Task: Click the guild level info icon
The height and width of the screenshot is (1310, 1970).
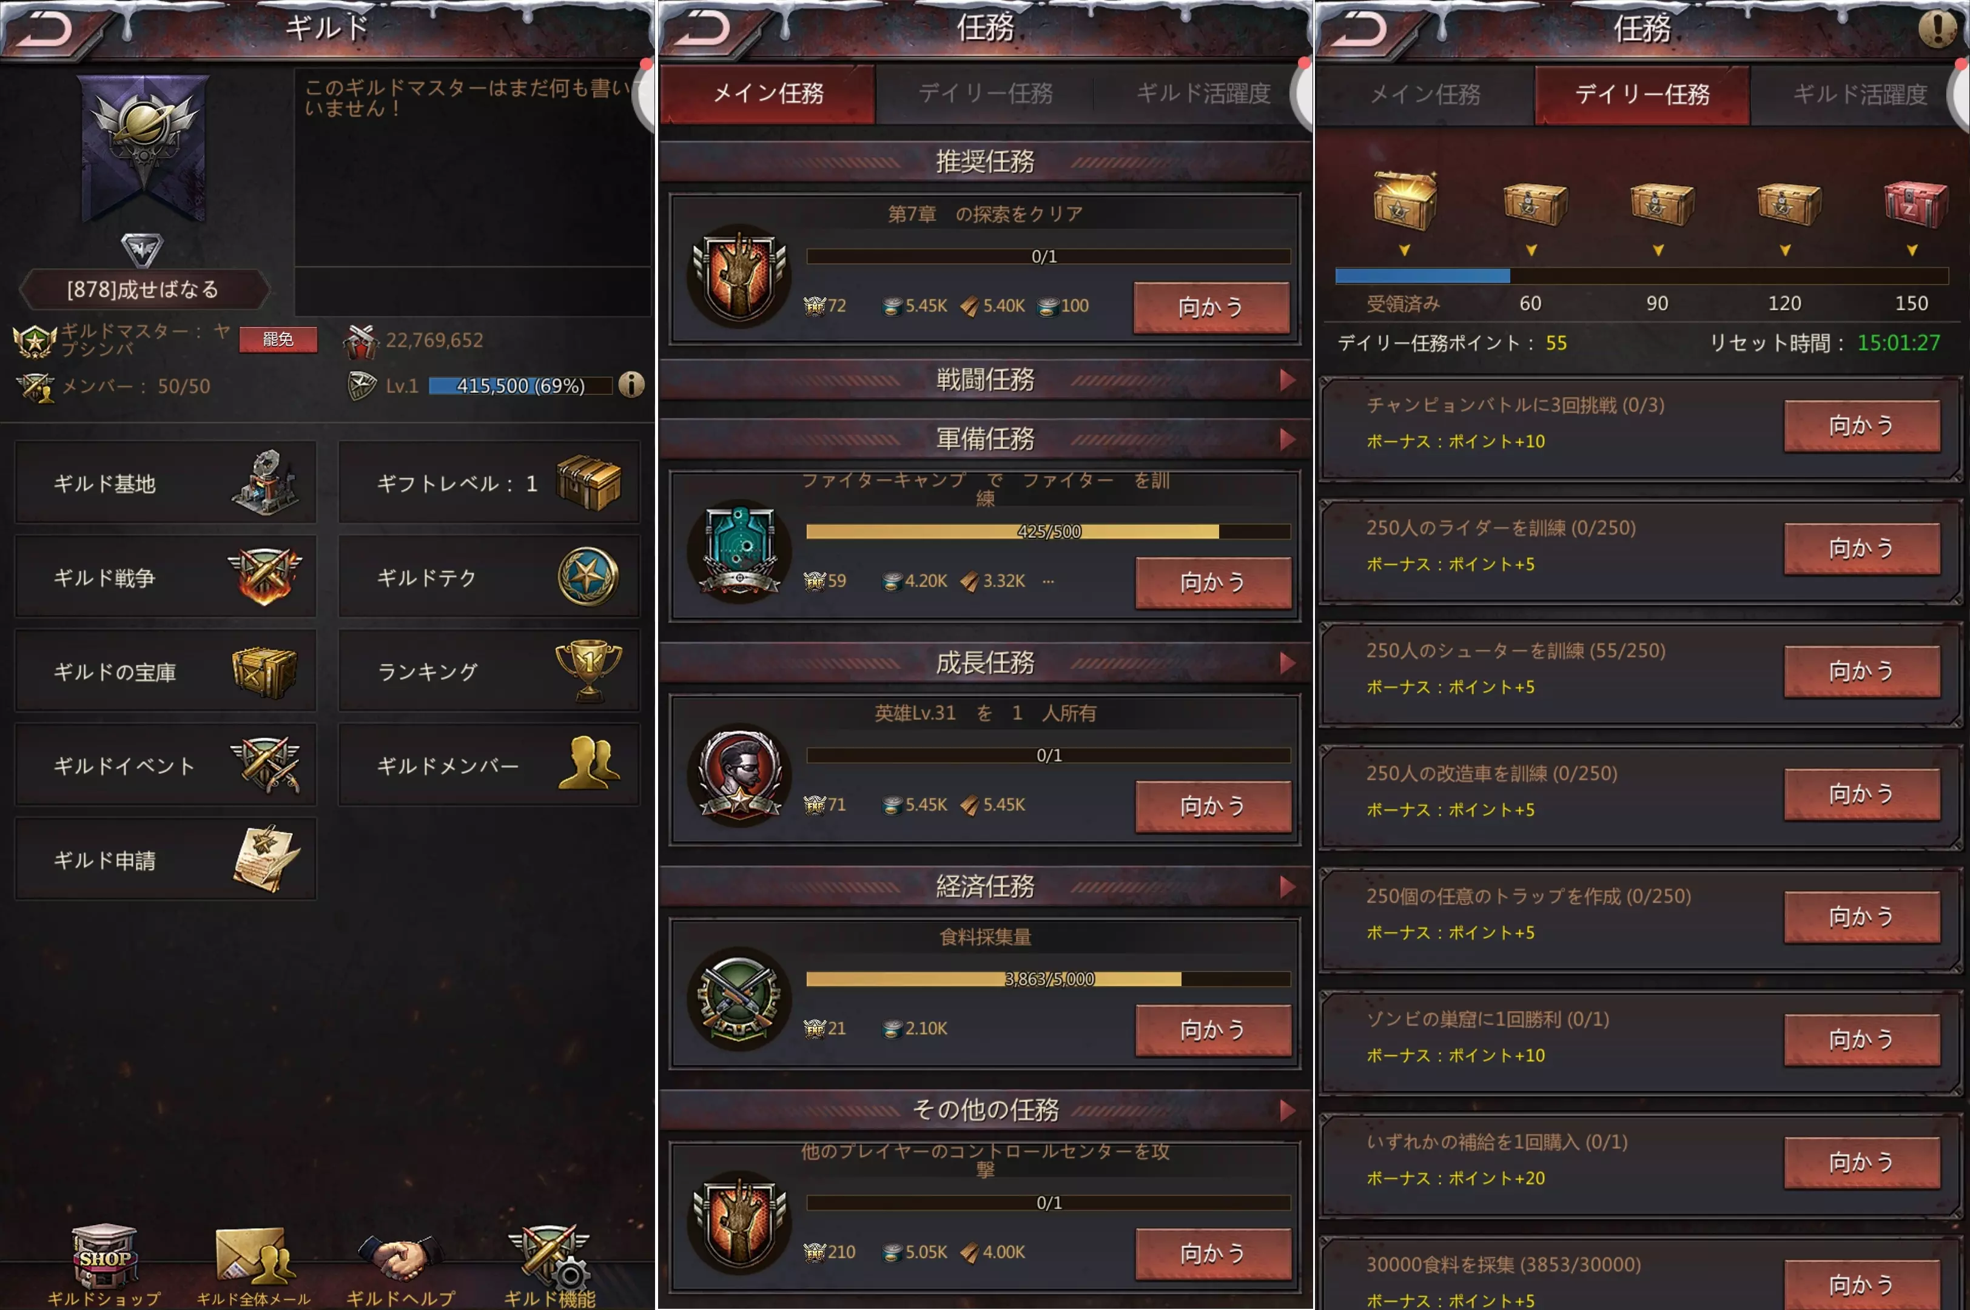Action: (631, 385)
